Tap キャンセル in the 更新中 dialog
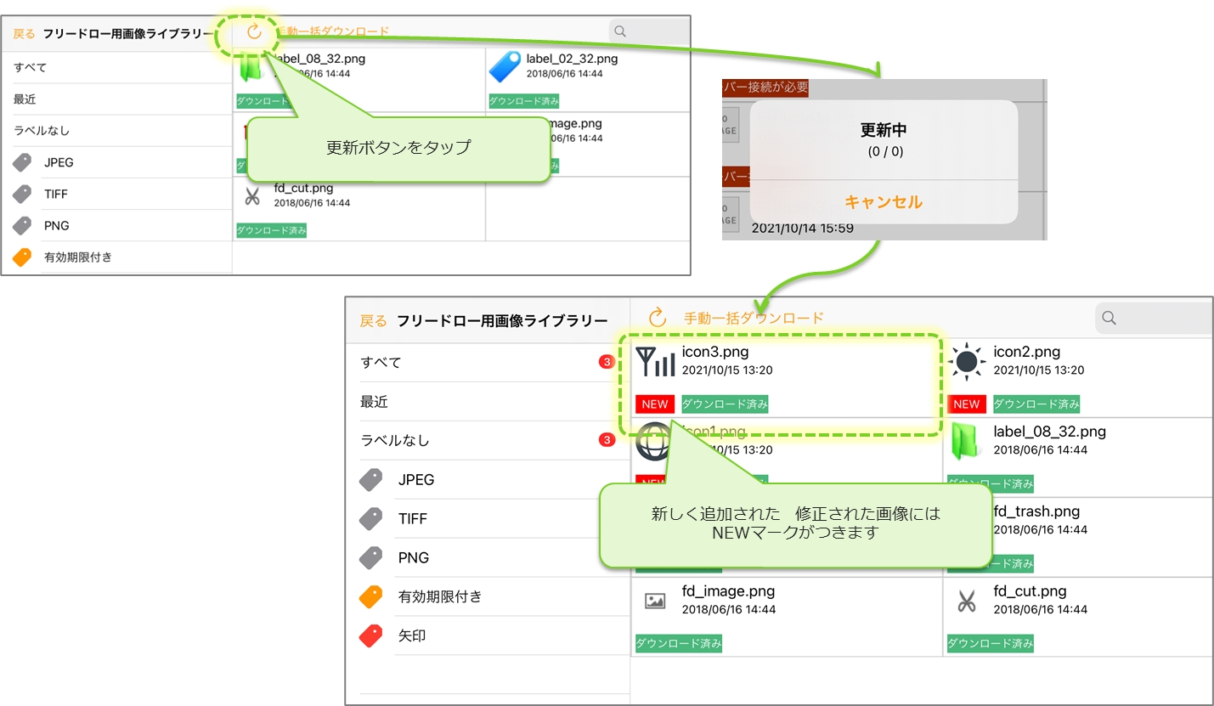The image size is (1214, 706). pyautogui.click(x=884, y=202)
